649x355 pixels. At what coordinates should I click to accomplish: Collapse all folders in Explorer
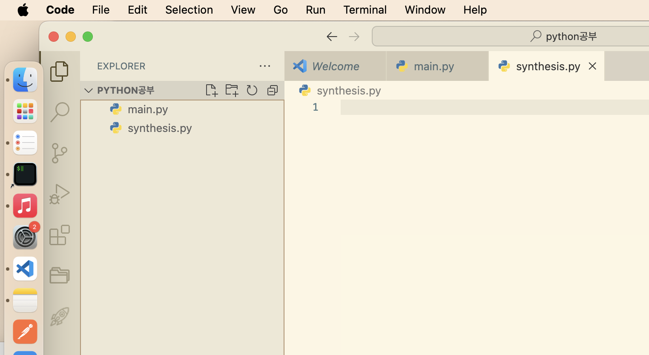(273, 90)
